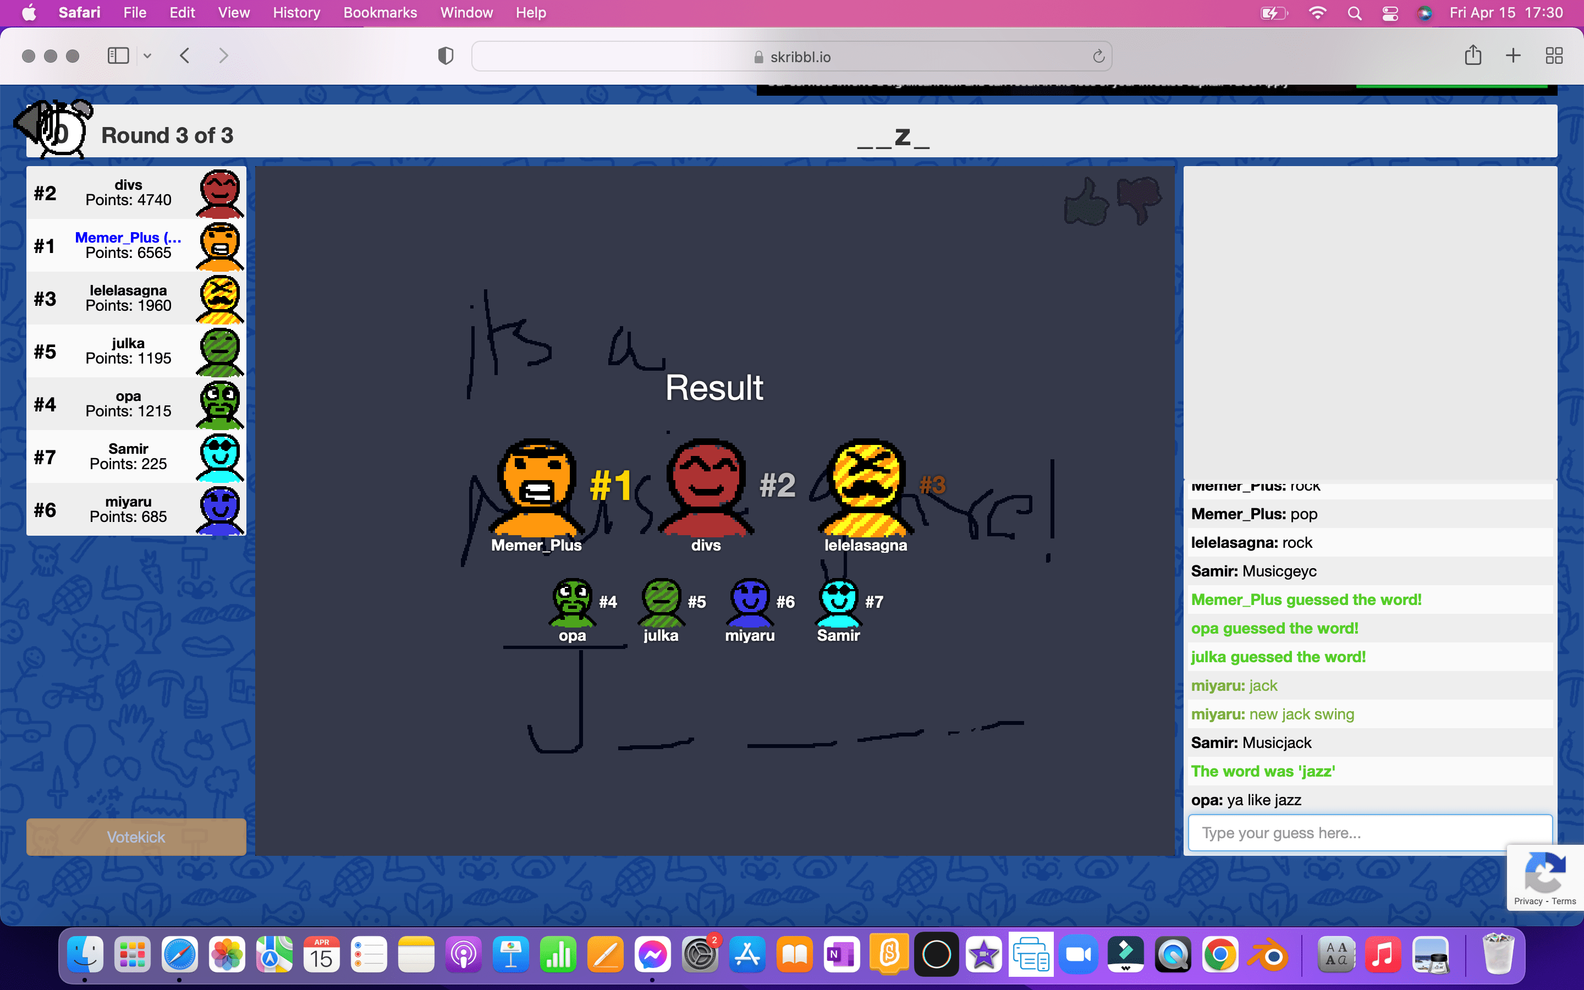Reload the skribbl.io page
This screenshot has width=1584, height=990.
(1098, 56)
